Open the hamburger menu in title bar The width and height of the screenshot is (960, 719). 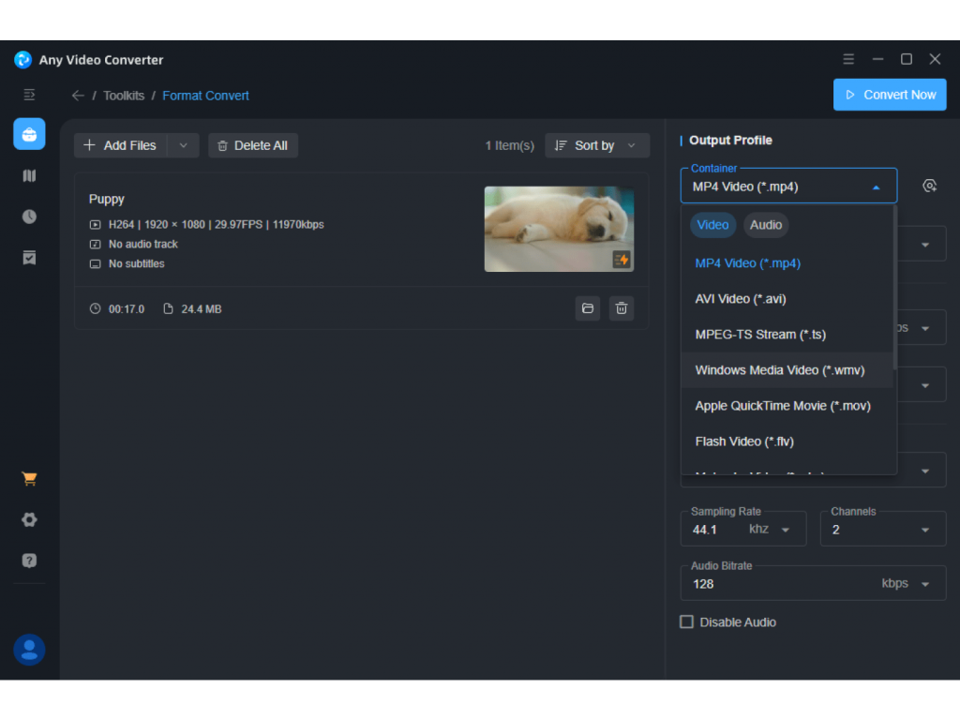pos(847,59)
